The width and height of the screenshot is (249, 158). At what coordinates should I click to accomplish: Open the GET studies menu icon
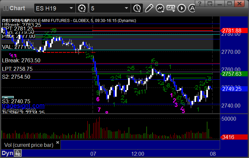point(171,8)
